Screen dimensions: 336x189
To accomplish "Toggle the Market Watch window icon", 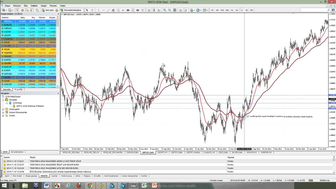I will (x=17, y=10).
